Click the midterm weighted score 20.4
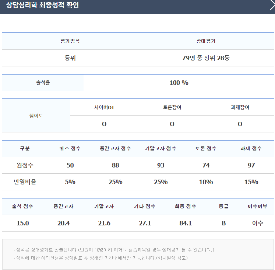Image resolution: width=275 pixels, height=270 pixels. pyautogui.click(x=63, y=223)
